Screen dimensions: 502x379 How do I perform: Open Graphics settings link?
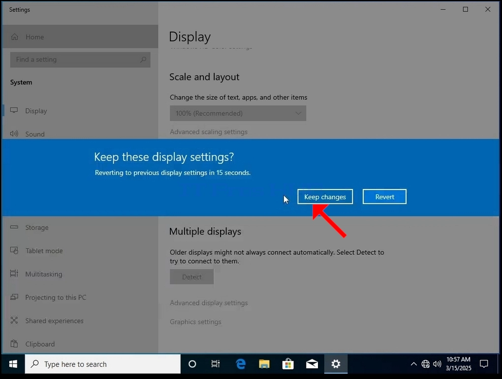[x=195, y=322]
